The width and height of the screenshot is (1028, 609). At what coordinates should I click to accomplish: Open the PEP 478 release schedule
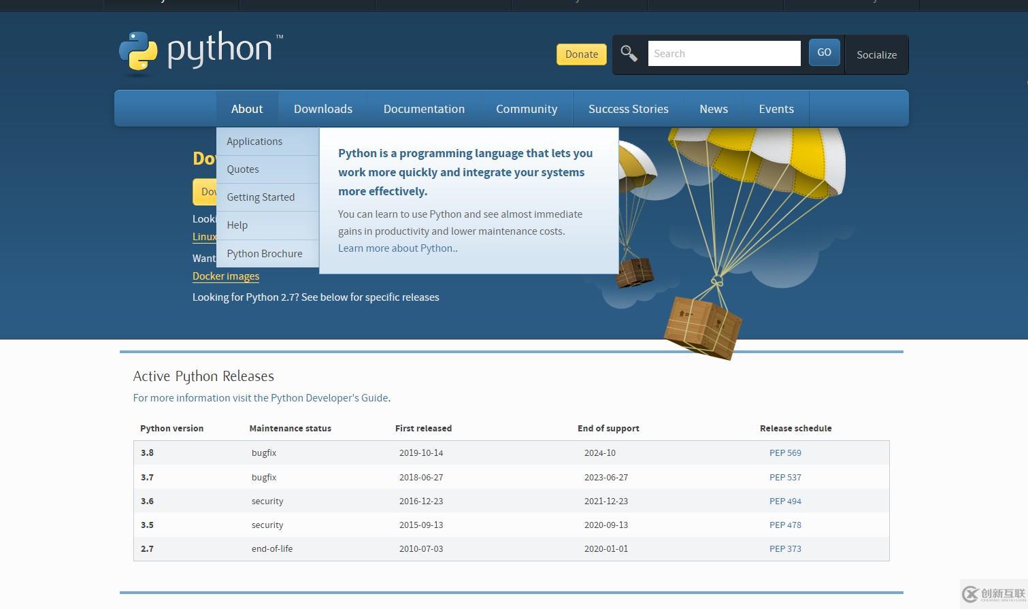pyautogui.click(x=785, y=525)
